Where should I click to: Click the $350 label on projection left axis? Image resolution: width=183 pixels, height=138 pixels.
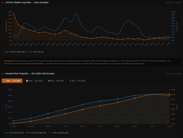click(x=10, y=90)
